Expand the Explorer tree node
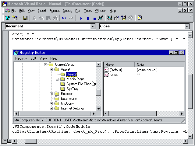The width and height of the screenshot is (195, 146). 51,94
